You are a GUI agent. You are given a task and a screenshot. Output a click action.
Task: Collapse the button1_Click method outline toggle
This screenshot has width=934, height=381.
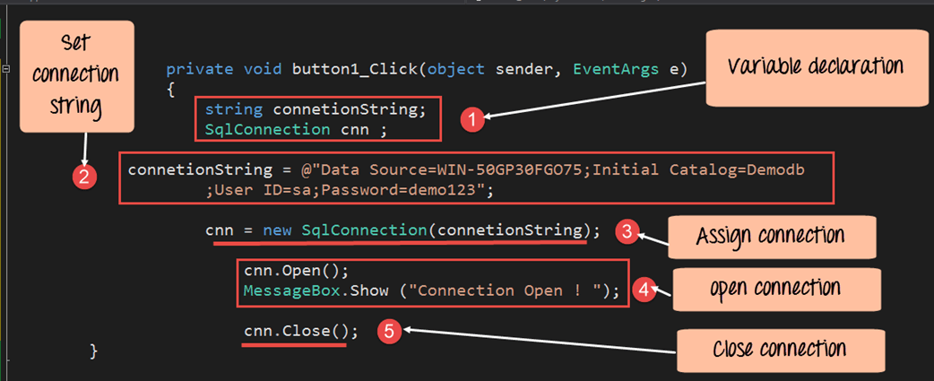(x=5, y=69)
